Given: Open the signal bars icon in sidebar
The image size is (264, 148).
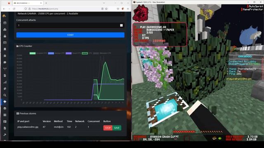Looking at the screenshot, I should [x=5, y=82].
